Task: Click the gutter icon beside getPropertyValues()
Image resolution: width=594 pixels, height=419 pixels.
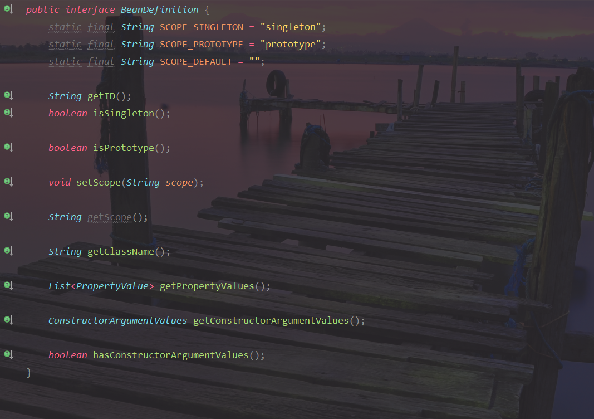Action: click(8, 285)
